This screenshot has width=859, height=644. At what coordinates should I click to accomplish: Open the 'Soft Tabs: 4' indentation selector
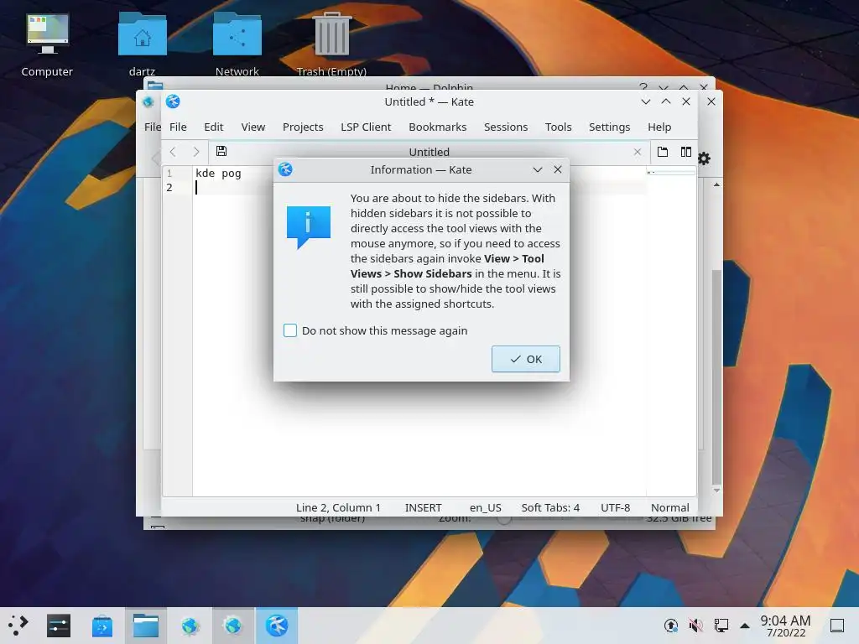tap(550, 507)
